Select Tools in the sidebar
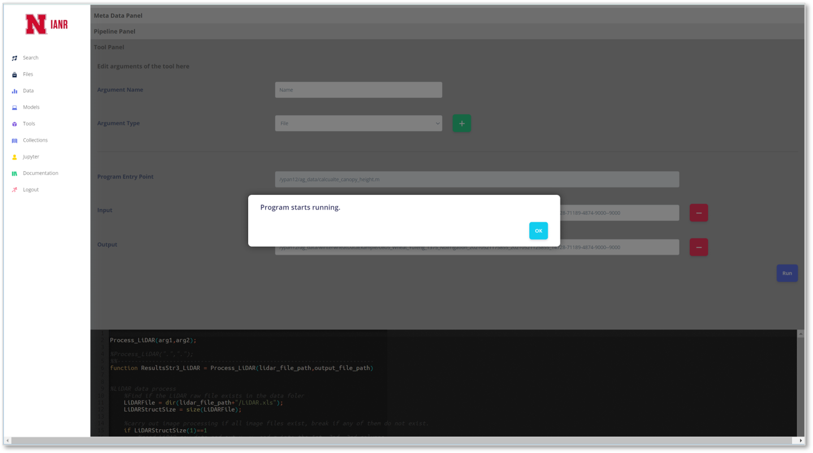The image size is (813, 453). click(x=29, y=124)
